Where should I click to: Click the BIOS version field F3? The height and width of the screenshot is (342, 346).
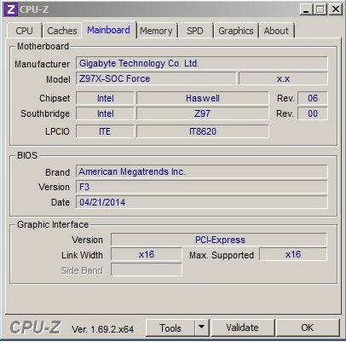click(x=202, y=187)
